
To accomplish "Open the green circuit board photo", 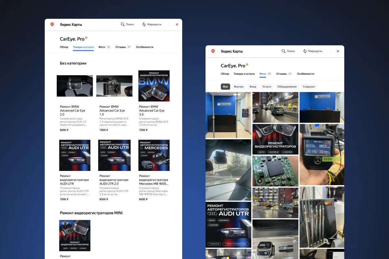I will coord(275,171).
